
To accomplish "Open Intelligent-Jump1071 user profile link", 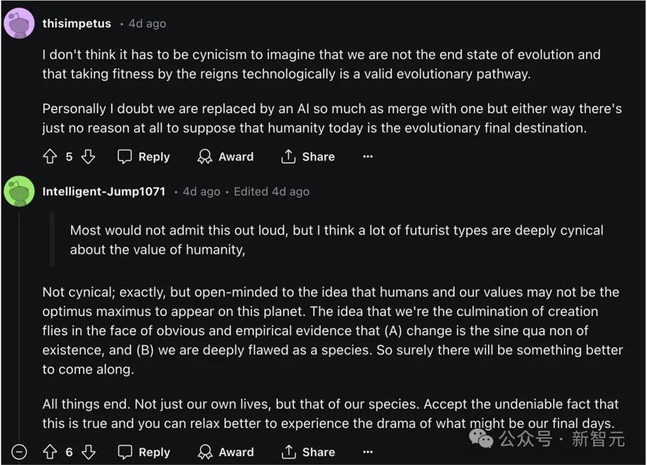I will pyautogui.click(x=104, y=192).
